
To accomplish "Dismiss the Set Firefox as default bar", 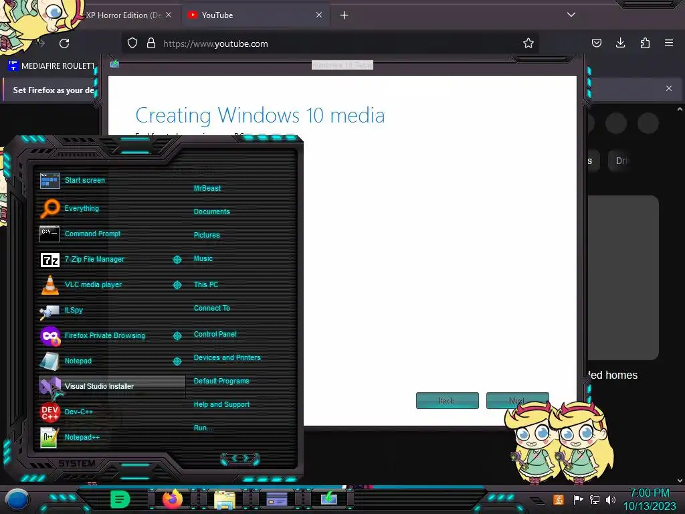I will point(669,89).
